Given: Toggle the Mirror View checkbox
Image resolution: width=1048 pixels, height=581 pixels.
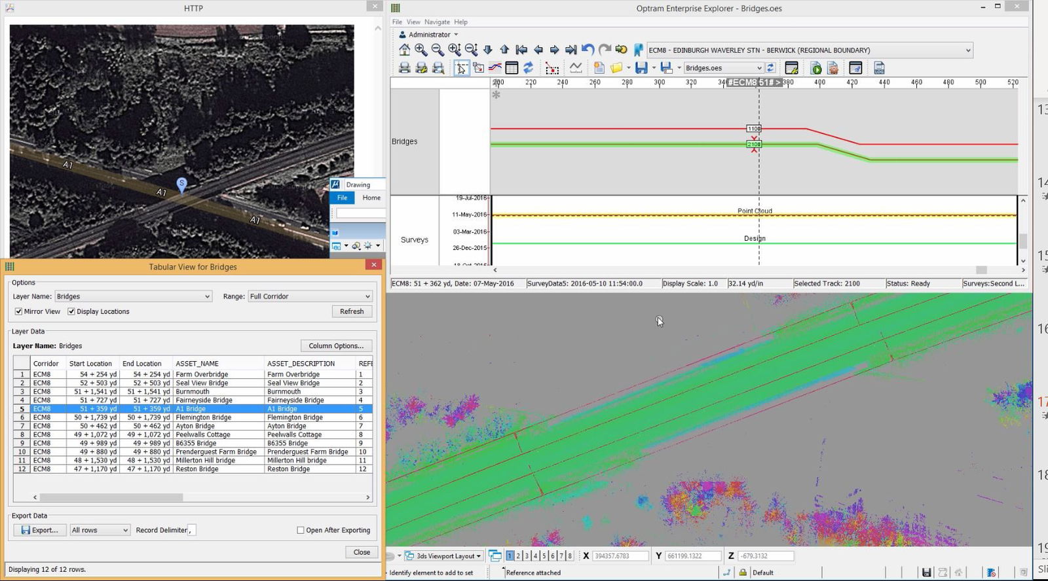Looking at the screenshot, I should pyautogui.click(x=19, y=311).
